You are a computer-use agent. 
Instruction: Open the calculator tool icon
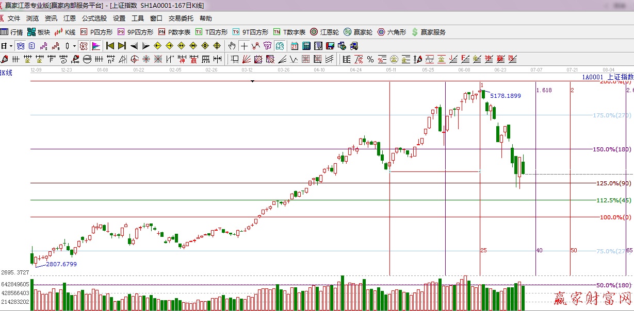point(306,46)
